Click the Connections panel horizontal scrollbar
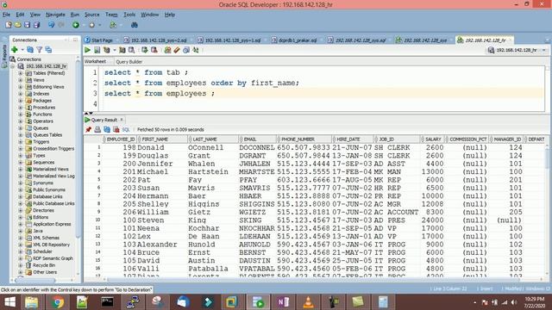 coord(35,280)
